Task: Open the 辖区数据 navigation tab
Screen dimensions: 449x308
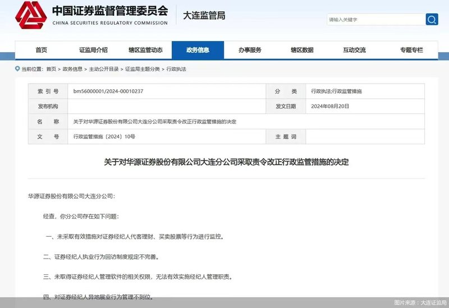Action: tap(302, 50)
